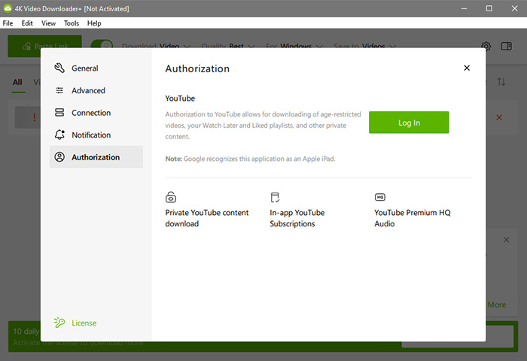Open the License page link
Screen dimensions: 527x361
(x=84, y=323)
